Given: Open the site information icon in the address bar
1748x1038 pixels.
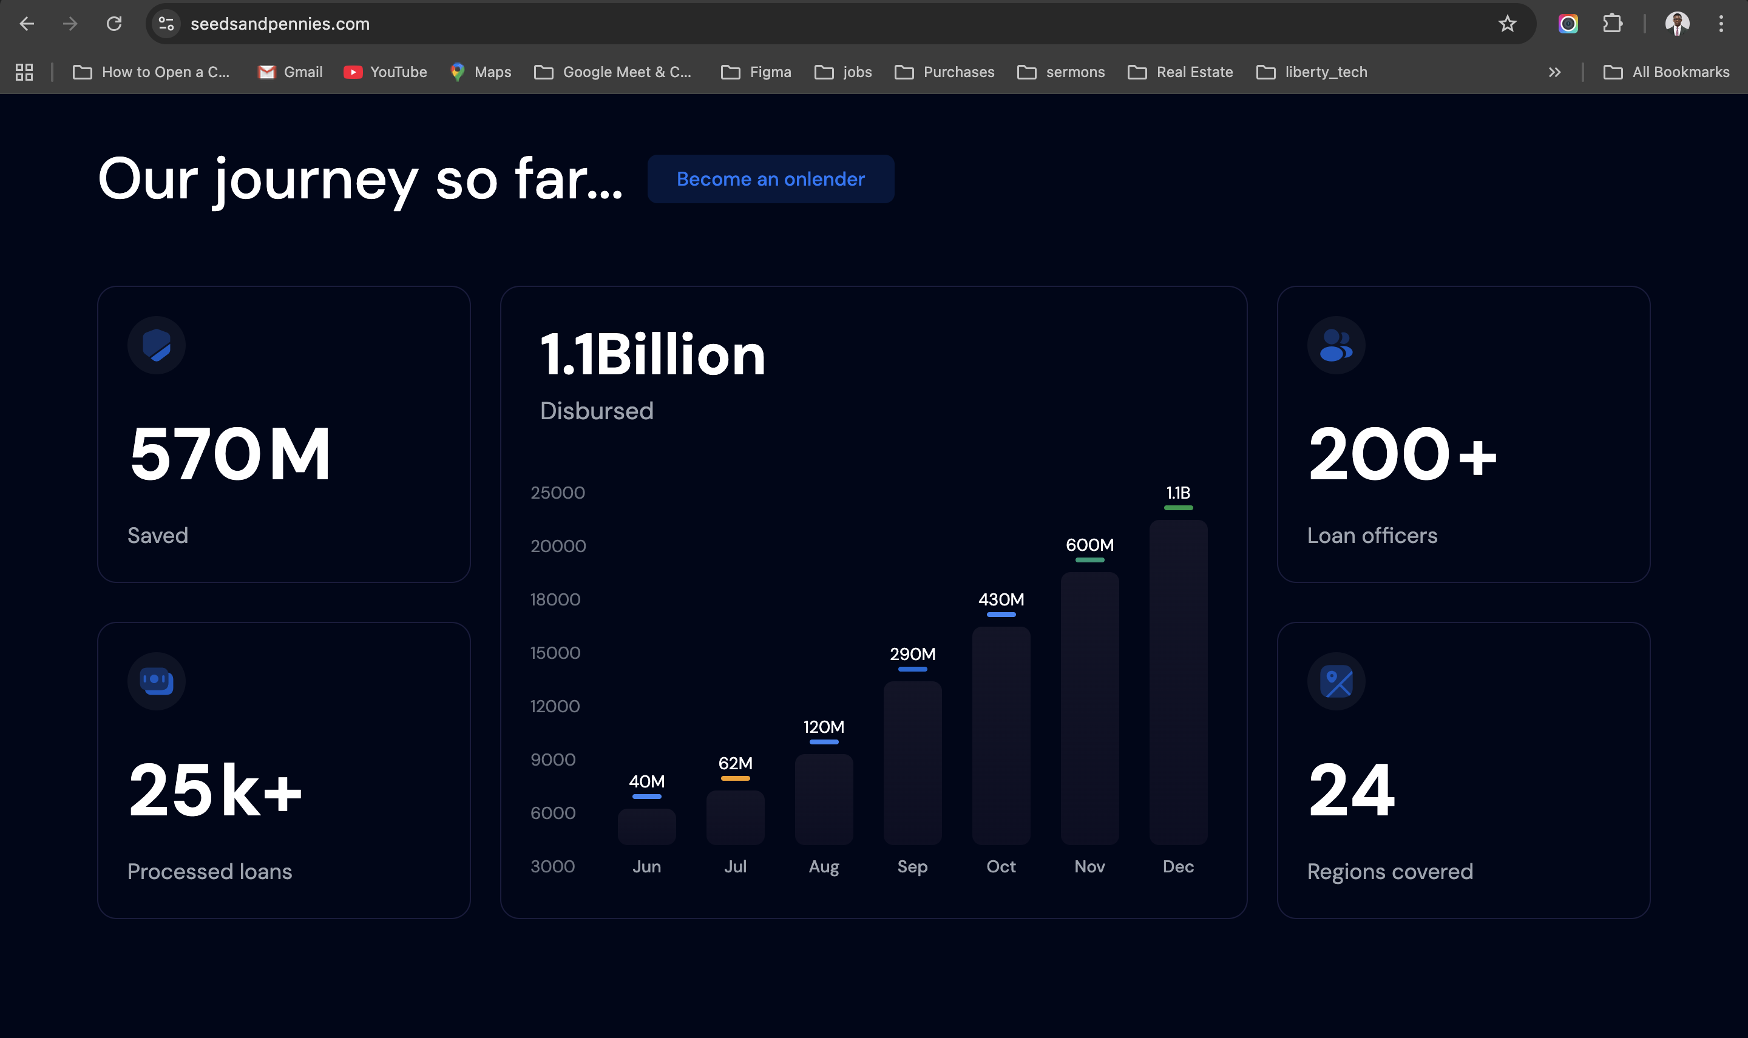Looking at the screenshot, I should click(x=166, y=24).
